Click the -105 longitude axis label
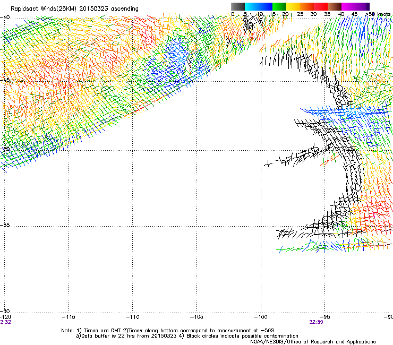 (x=196, y=317)
